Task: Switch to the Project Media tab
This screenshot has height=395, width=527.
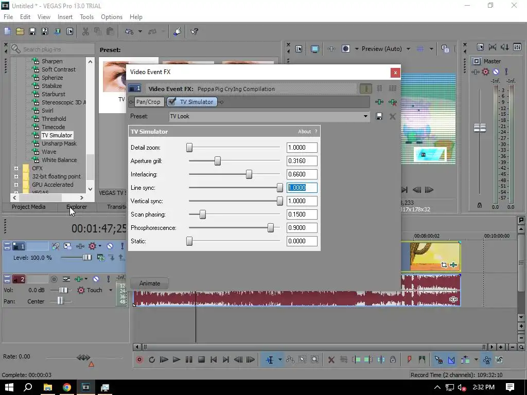Action: pyautogui.click(x=29, y=207)
